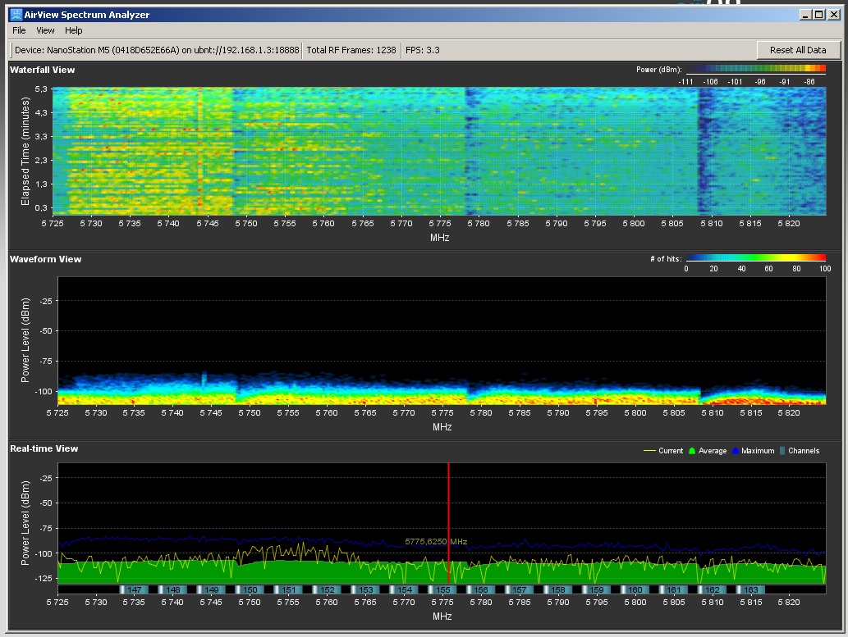
Task: Click the Total RF Frames: 1238 text
Action: point(351,50)
